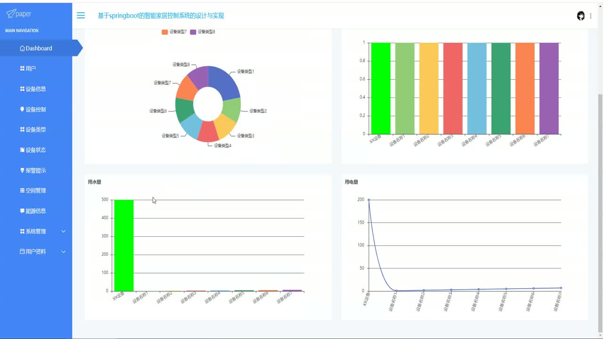Image resolution: width=603 pixels, height=339 pixels.
Task: Select the blue 设备类型1 donut slice
Action: click(x=224, y=82)
